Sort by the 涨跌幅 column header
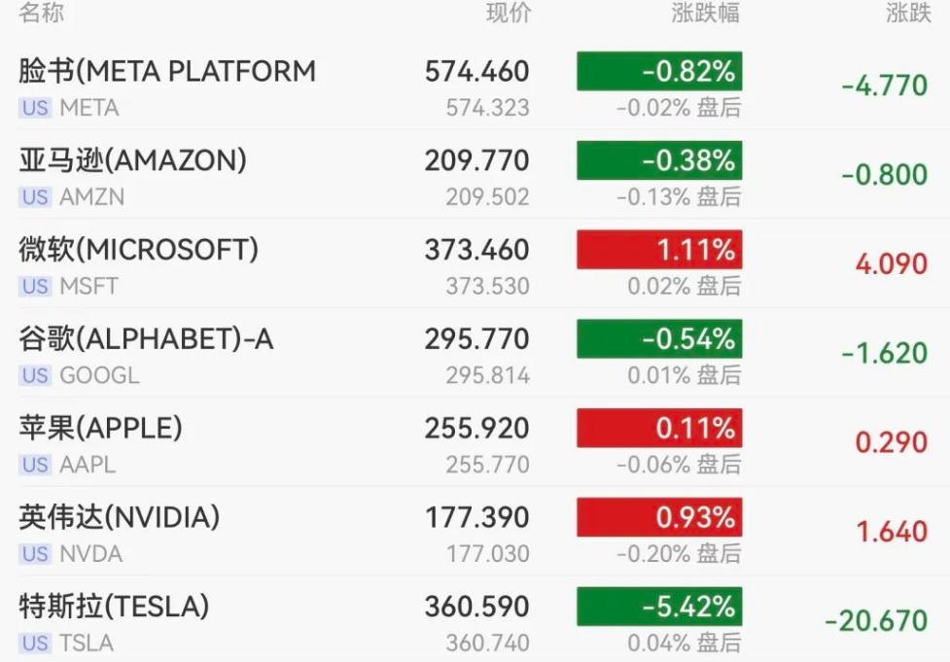This screenshot has height=662, width=950. click(x=705, y=14)
